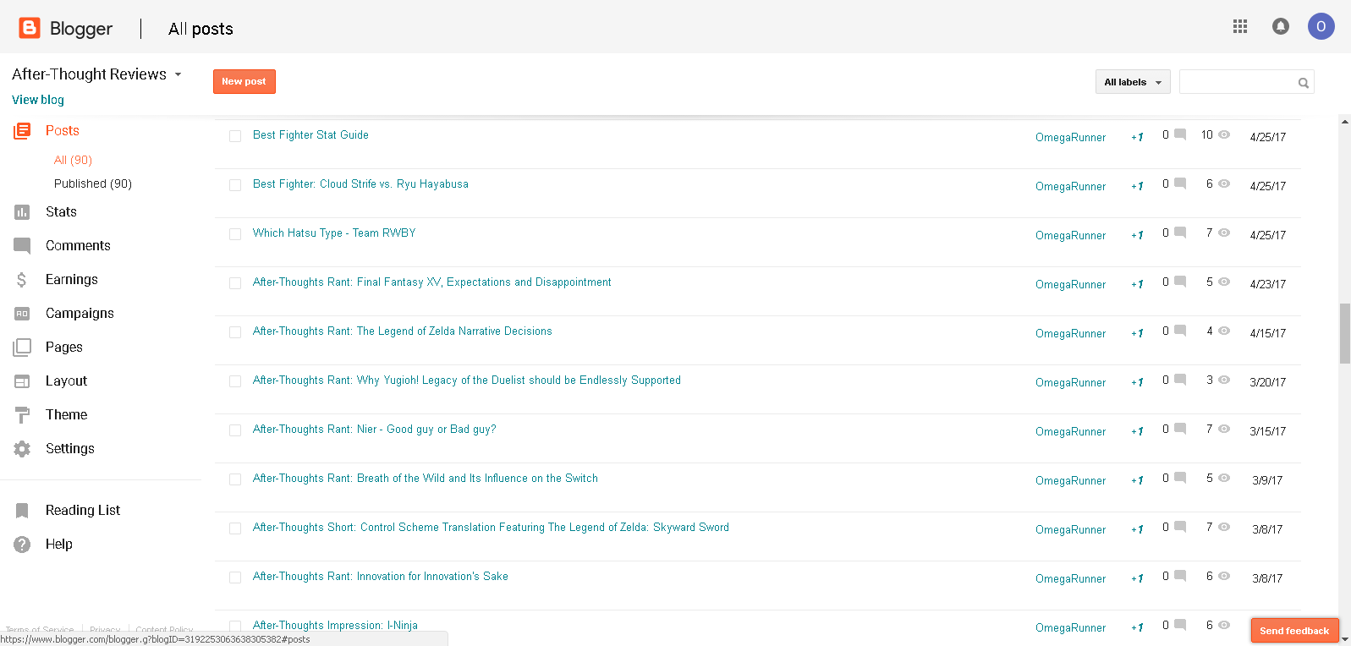The image size is (1351, 646).
Task: Open the Zelda Narrative Decisions post
Action: point(403,331)
